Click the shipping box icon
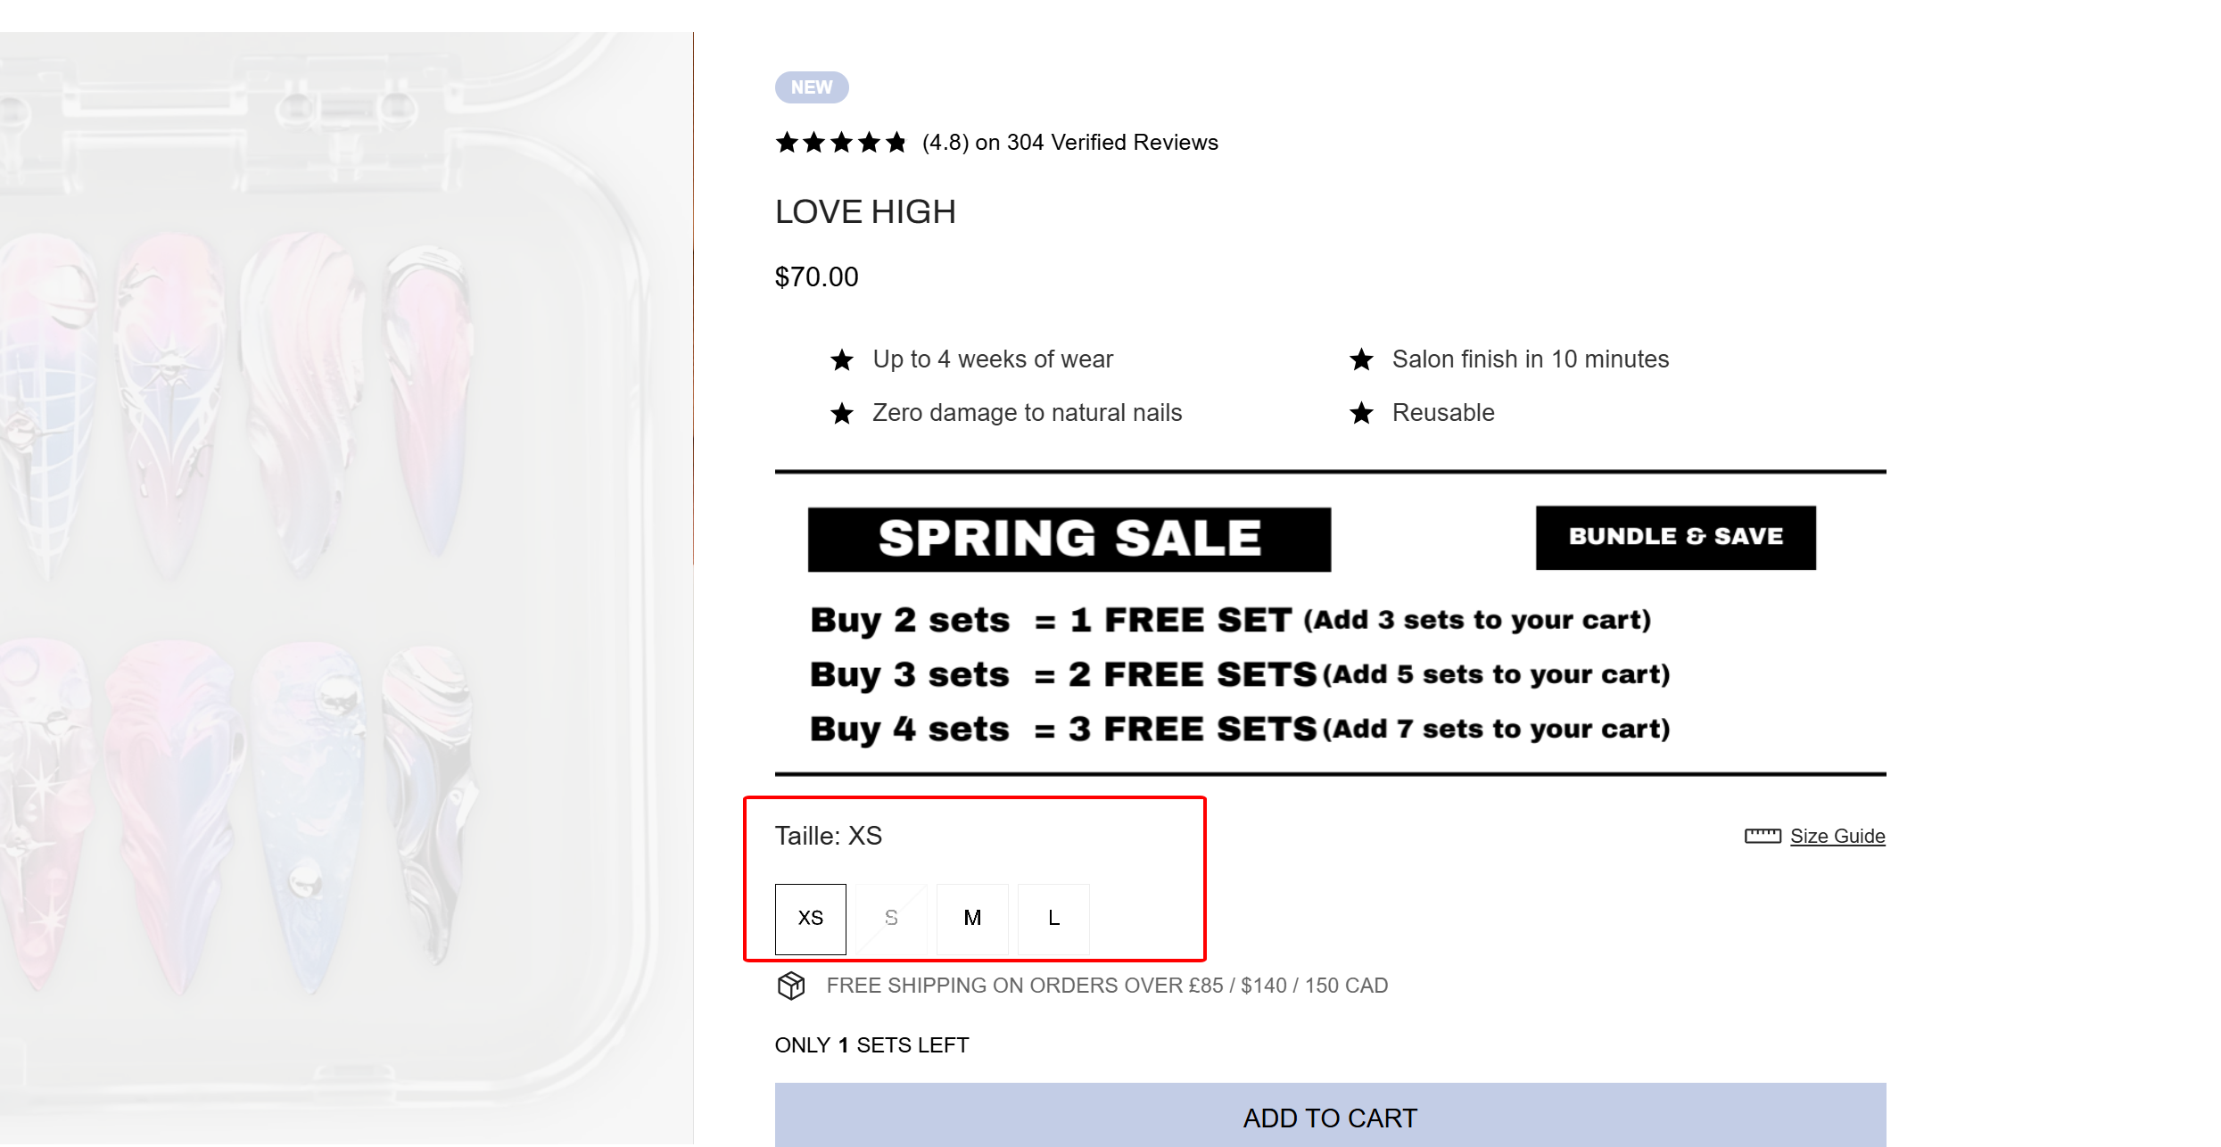This screenshot has height=1147, width=2221. click(791, 986)
